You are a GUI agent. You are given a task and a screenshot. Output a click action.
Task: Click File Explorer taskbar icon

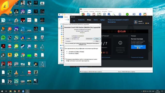tap(11, 91)
